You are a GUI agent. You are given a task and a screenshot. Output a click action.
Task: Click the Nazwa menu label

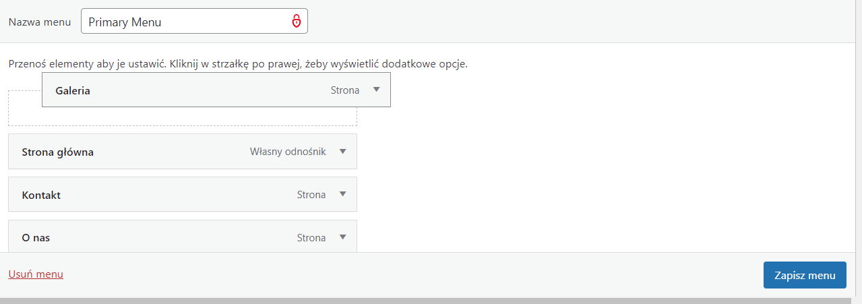click(x=40, y=22)
